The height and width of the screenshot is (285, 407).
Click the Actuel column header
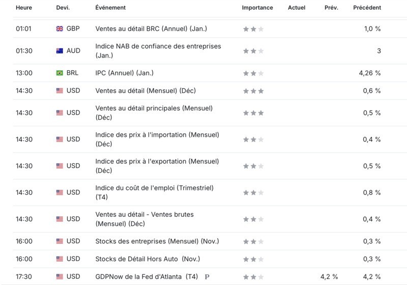click(297, 8)
